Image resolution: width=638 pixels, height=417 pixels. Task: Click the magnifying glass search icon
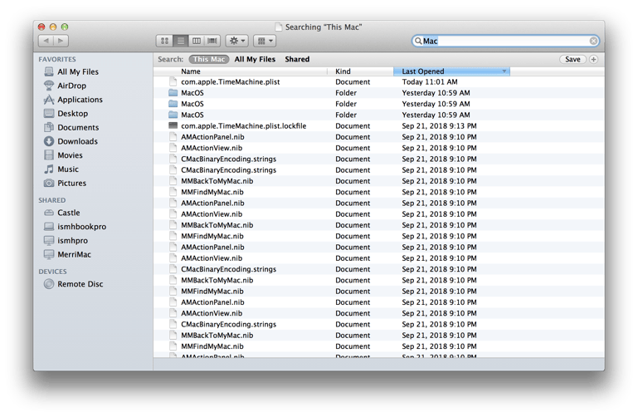click(x=418, y=41)
